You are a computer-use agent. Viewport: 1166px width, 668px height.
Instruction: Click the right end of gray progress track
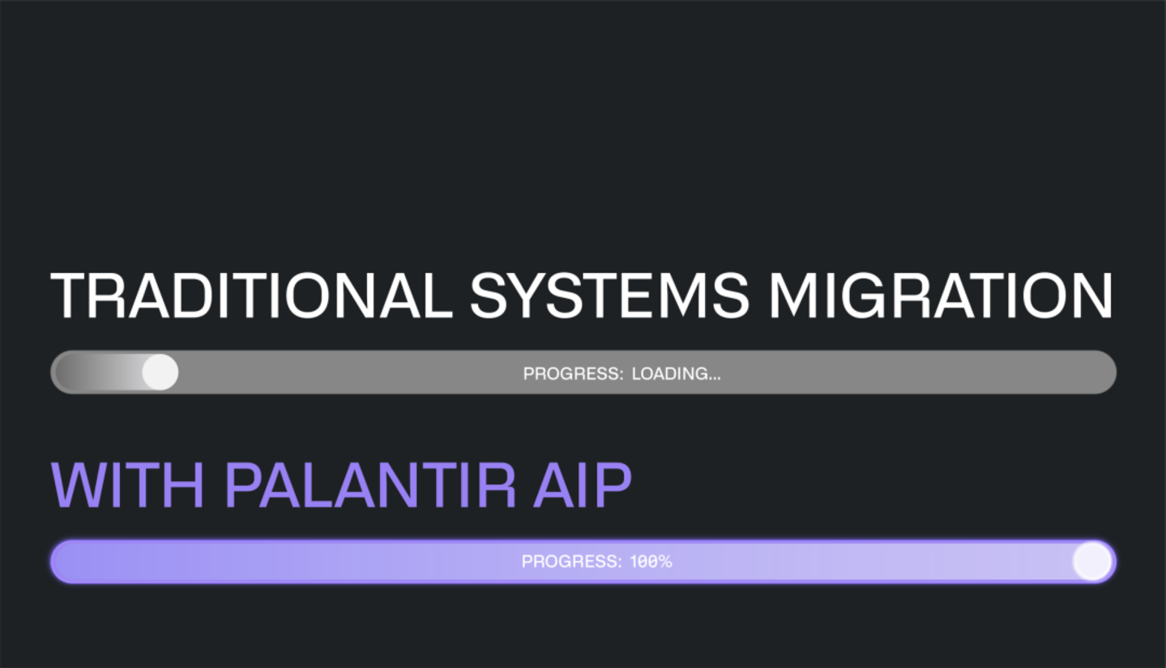point(1102,372)
